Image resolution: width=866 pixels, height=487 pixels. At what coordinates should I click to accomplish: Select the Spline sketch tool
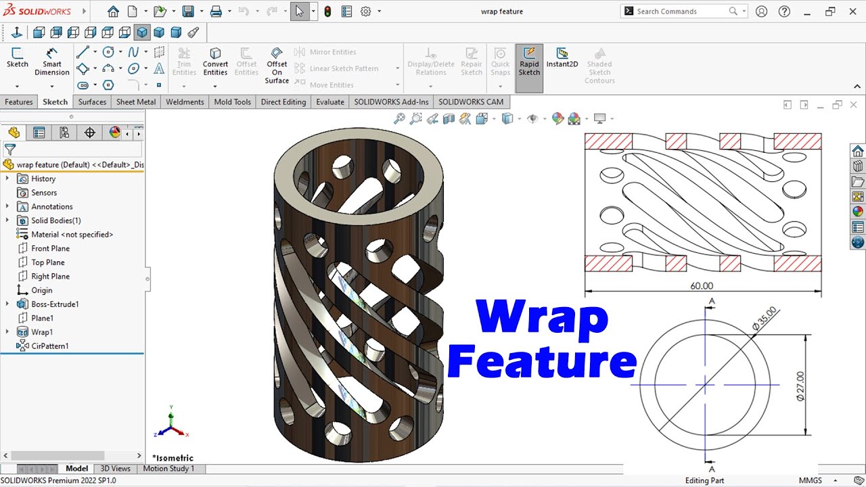point(133,52)
